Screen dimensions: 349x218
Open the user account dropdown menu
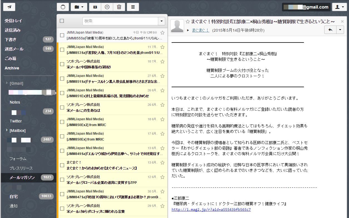[340, 7]
